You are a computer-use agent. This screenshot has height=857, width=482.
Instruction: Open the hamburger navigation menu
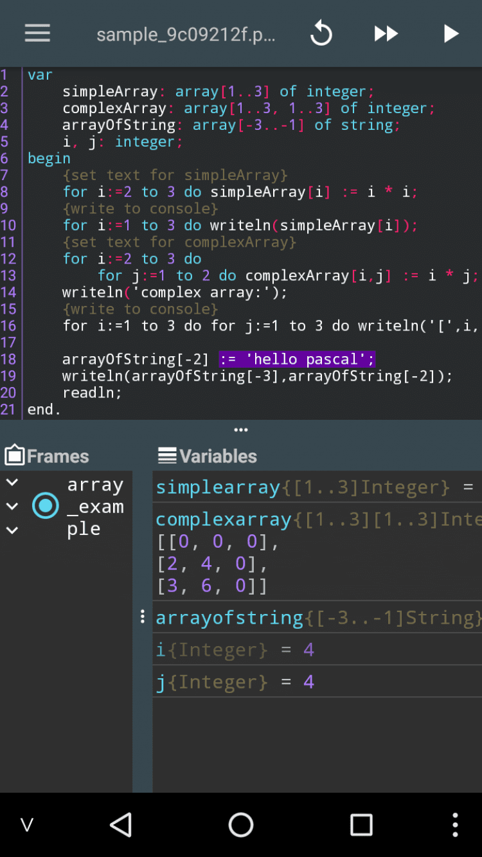coord(37,33)
